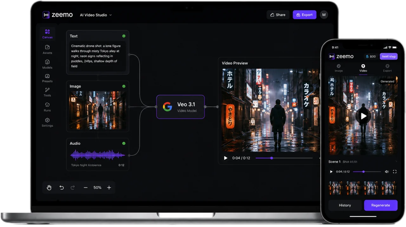Open the M user avatar

[324, 15]
